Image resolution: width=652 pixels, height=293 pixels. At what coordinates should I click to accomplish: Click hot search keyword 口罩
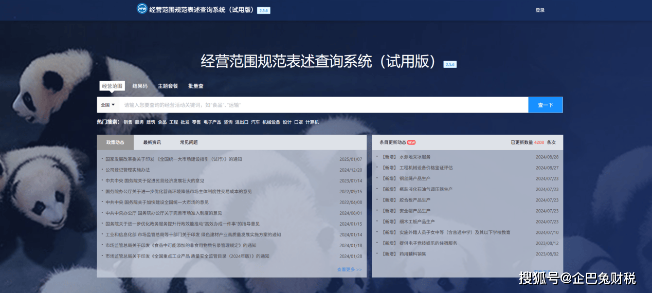pos(298,122)
